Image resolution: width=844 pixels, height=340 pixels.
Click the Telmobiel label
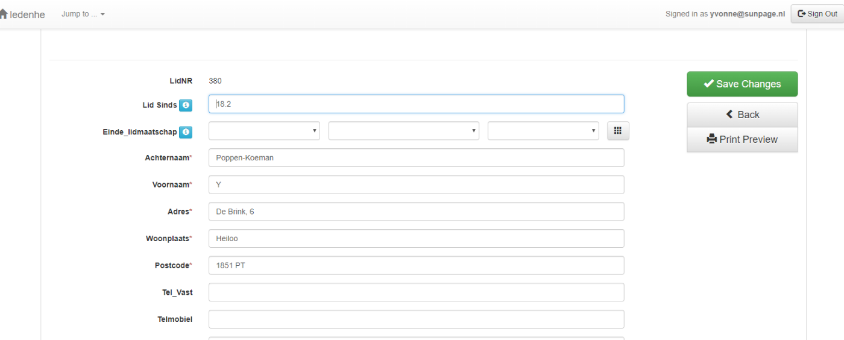click(175, 320)
